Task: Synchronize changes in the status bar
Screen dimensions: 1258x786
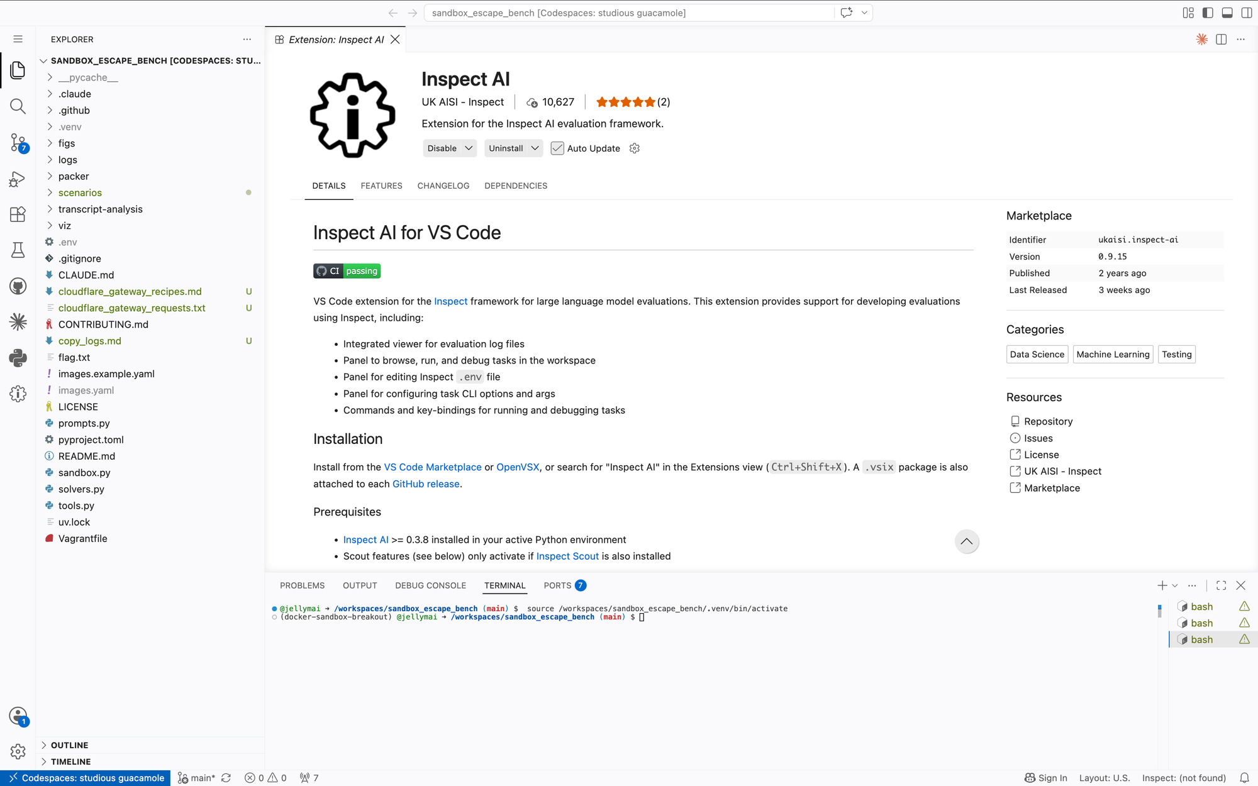Action: coord(226,778)
